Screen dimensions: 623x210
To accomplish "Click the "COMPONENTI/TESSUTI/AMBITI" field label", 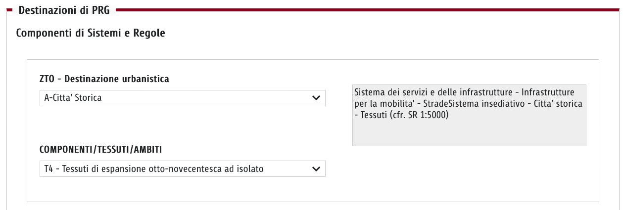I will [100, 150].
